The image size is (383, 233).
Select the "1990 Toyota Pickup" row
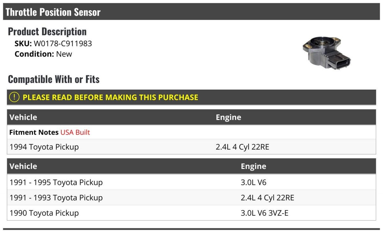[x=44, y=213]
